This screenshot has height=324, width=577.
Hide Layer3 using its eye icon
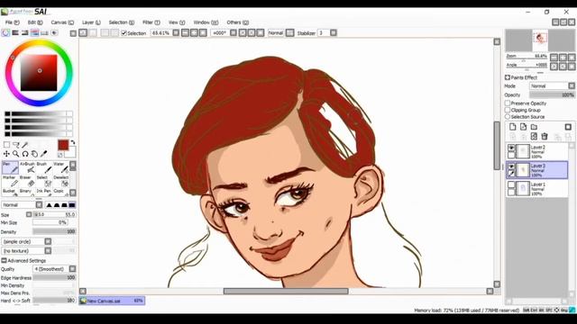coord(511,166)
